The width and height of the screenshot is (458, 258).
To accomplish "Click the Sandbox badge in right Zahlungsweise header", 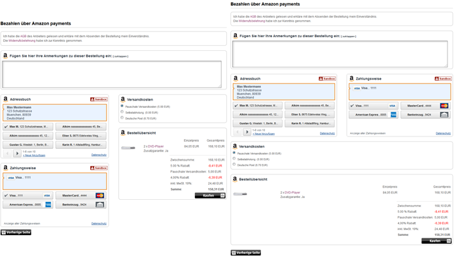I will click(443, 79).
